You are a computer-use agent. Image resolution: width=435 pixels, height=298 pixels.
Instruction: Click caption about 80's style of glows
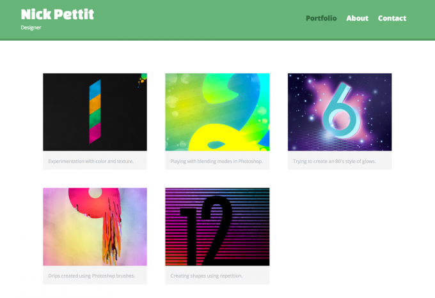point(335,161)
